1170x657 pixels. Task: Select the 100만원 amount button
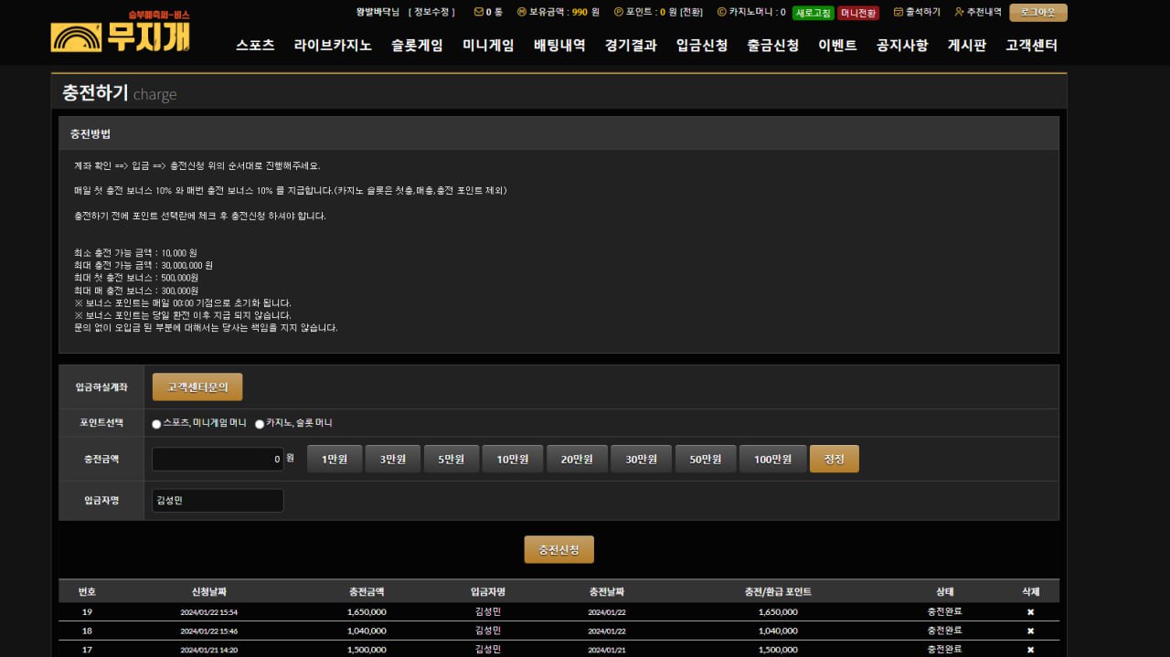[x=772, y=459]
